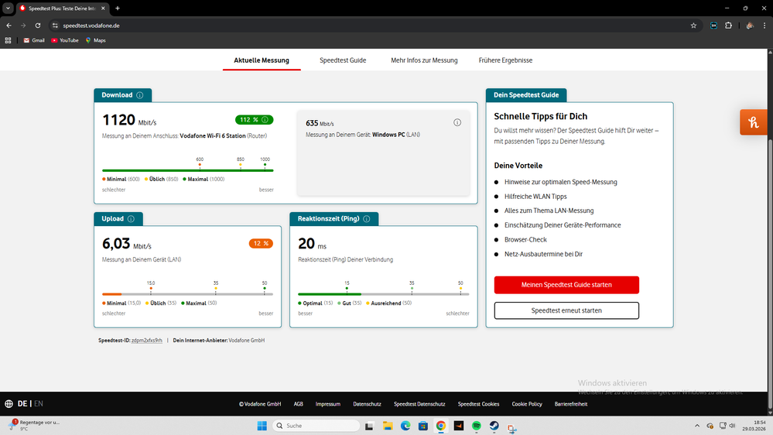Open Chrome three-dot menu
The width and height of the screenshot is (773, 435).
764,26
